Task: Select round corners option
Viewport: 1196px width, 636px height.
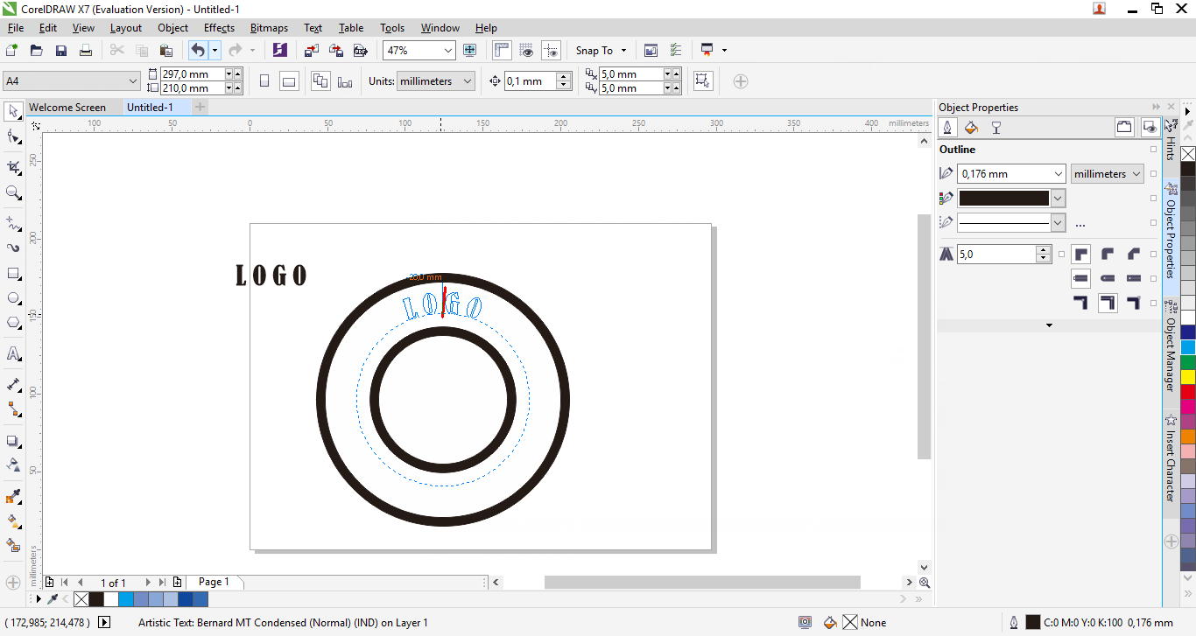Action: click(x=1108, y=254)
